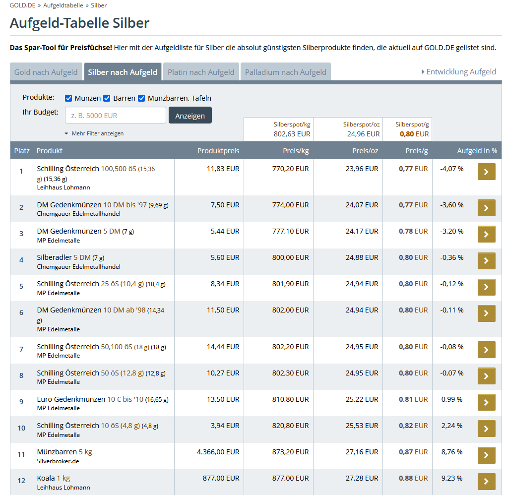Screen dimensions: 505x495
Task: Open arrow button for DM Gedenkmünzen 5 DM row
Action: [x=486, y=234]
